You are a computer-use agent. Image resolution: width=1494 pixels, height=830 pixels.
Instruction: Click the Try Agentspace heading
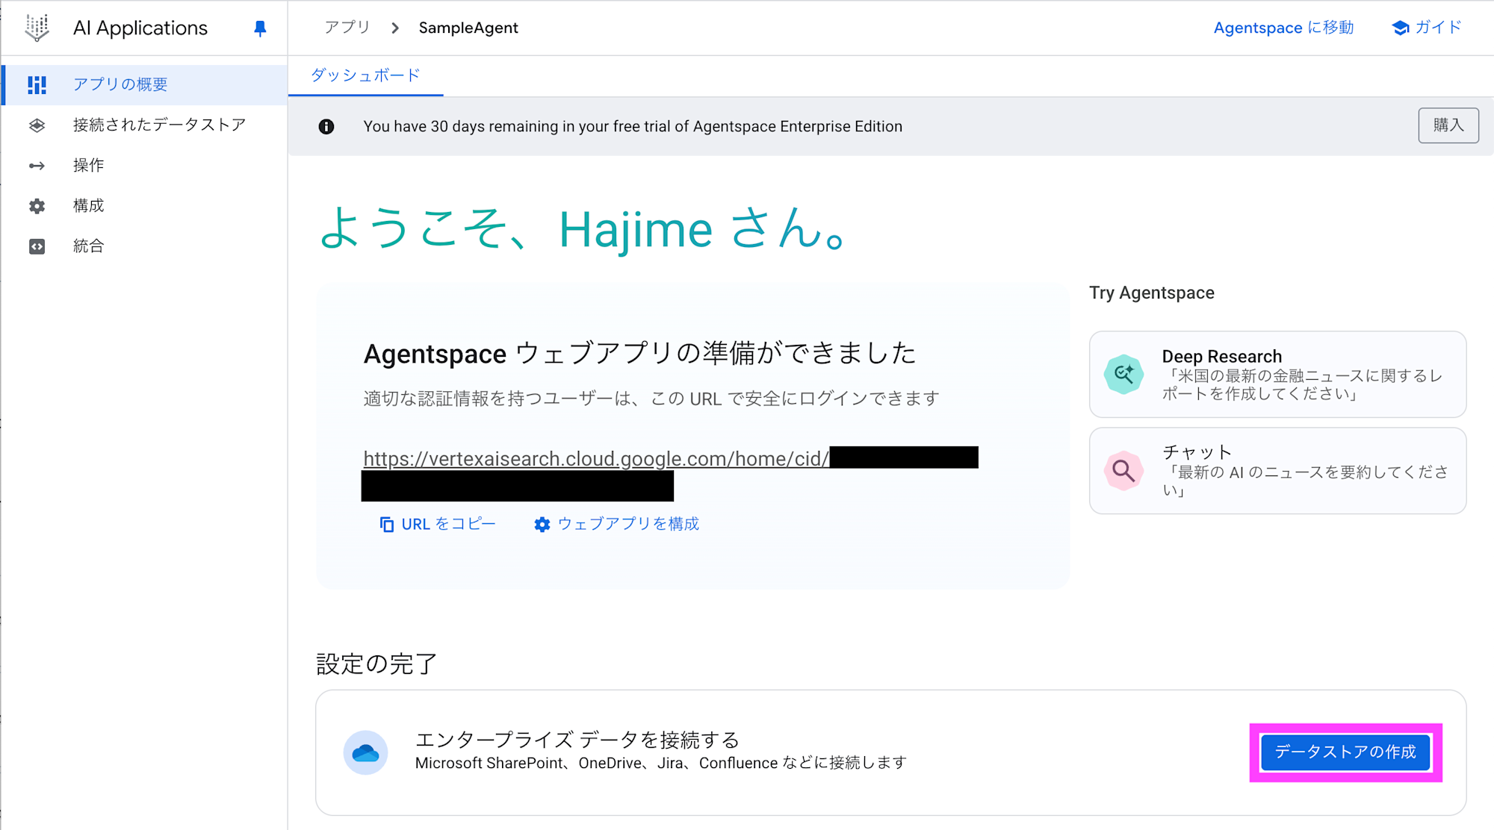click(x=1152, y=293)
